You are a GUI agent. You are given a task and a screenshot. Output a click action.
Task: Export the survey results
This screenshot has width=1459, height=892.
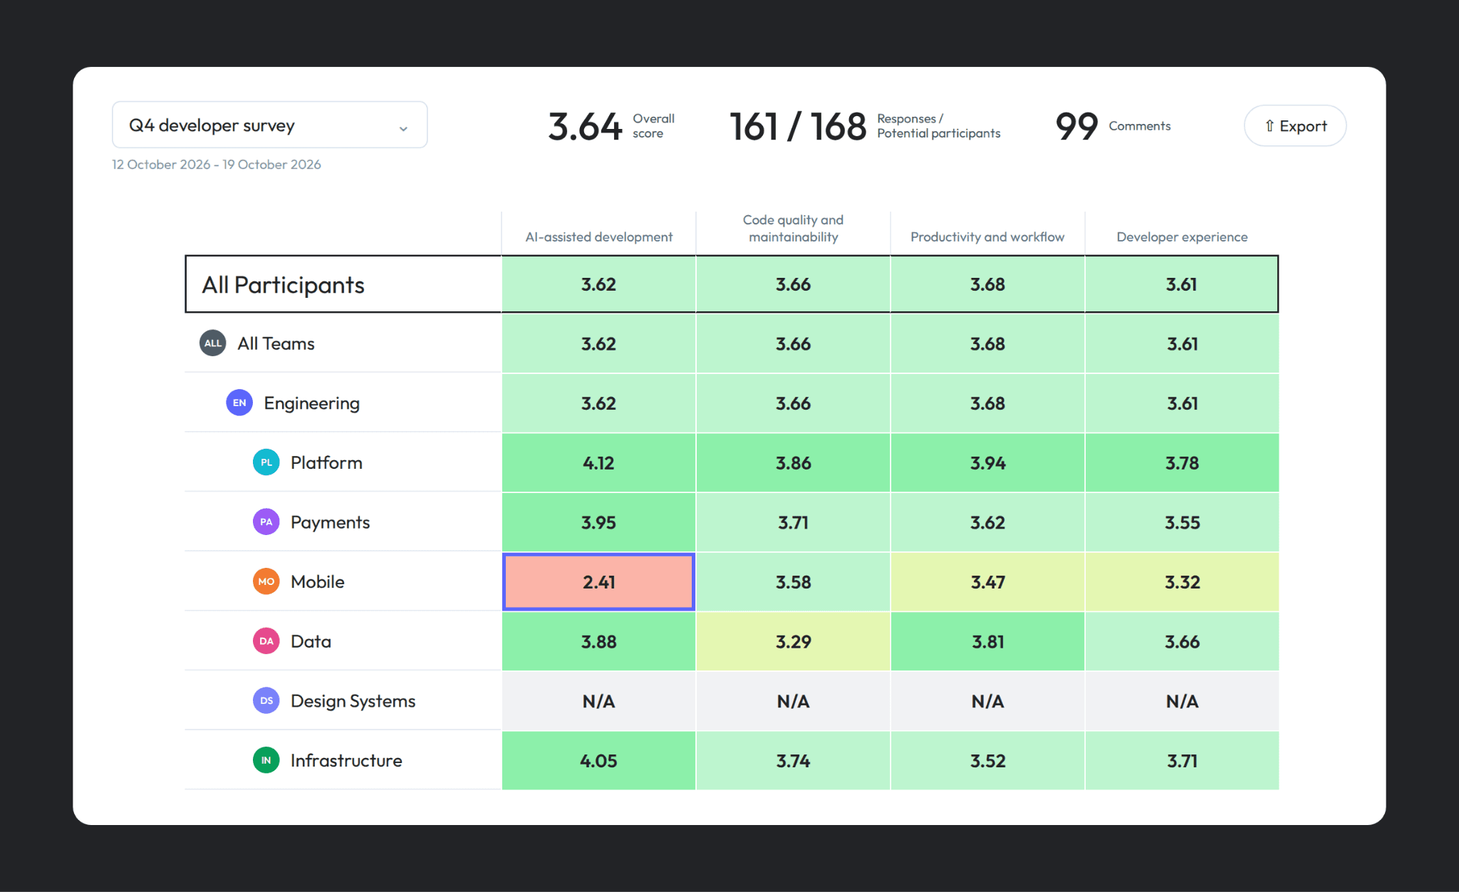pyautogui.click(x=1295, y=126)
